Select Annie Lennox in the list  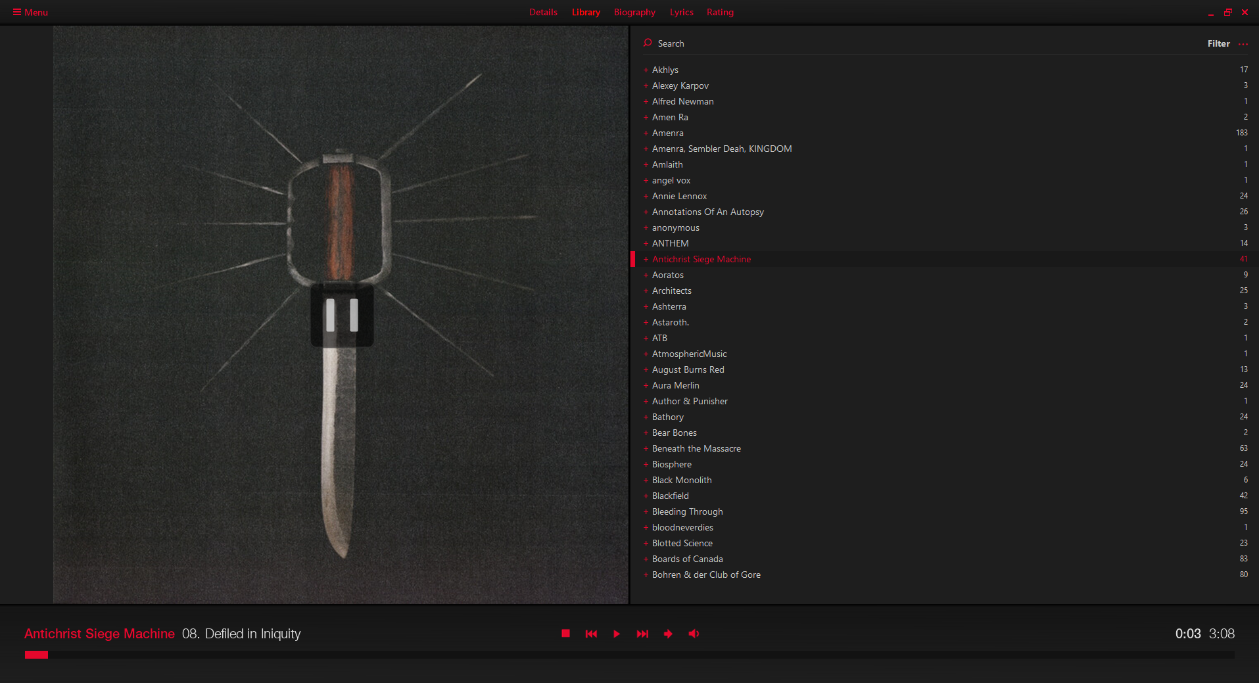tap(679, 196)
